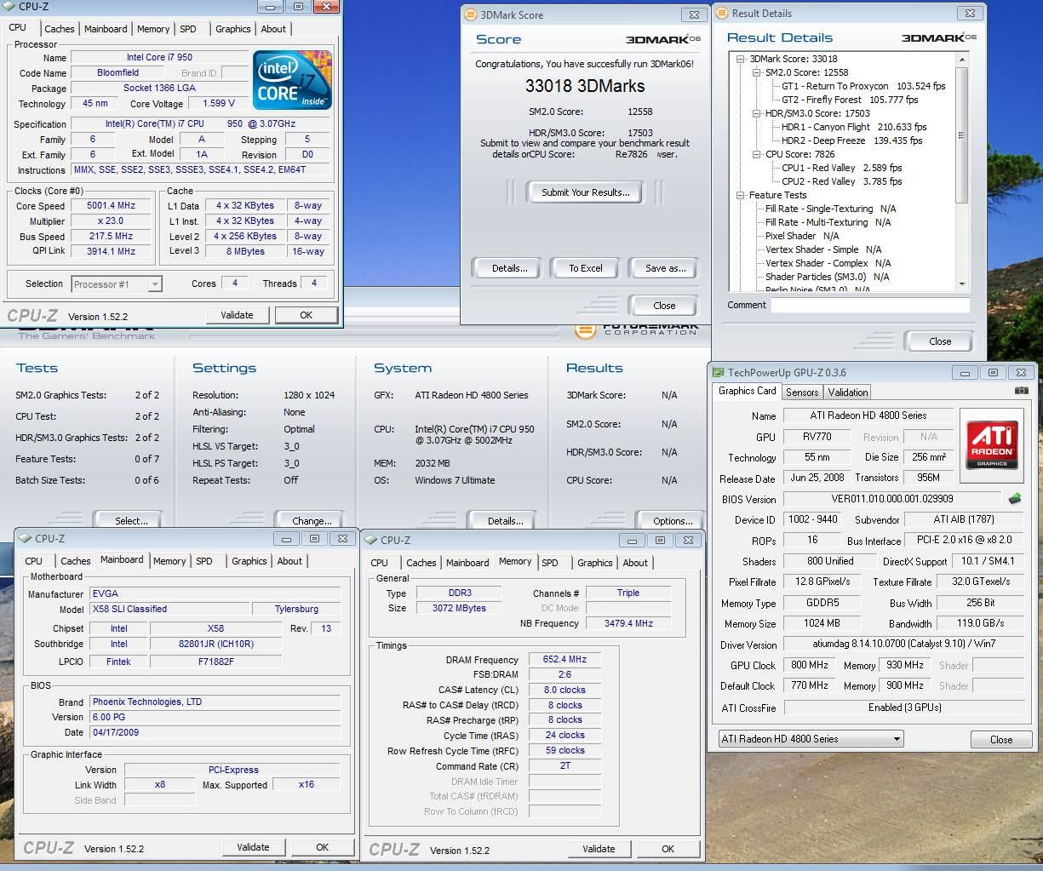The height and width of the screenshot is (871, 1043).
Task: Click the Result Details scrollbar up arrow
Action: click(x=962, y=60)
